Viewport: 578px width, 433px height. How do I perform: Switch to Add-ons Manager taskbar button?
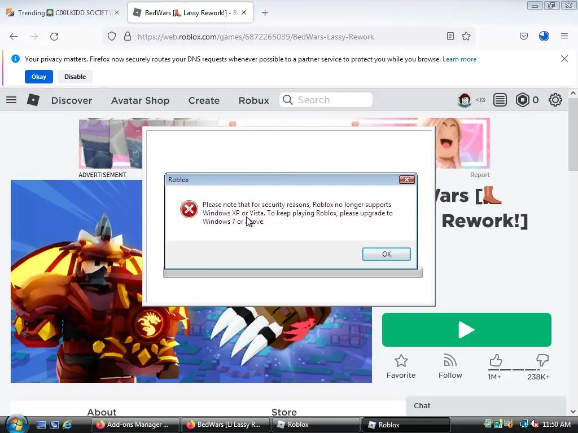click(135, 425)
